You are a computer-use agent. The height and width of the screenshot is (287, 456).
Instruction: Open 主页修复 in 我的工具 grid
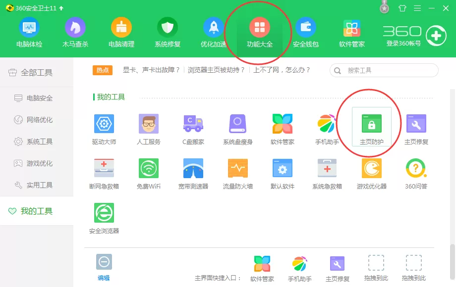[416, 130]
